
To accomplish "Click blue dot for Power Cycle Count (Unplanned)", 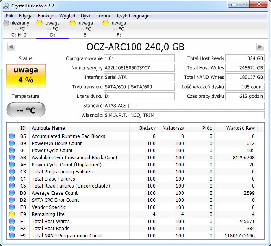I will (x=12, y=164).
